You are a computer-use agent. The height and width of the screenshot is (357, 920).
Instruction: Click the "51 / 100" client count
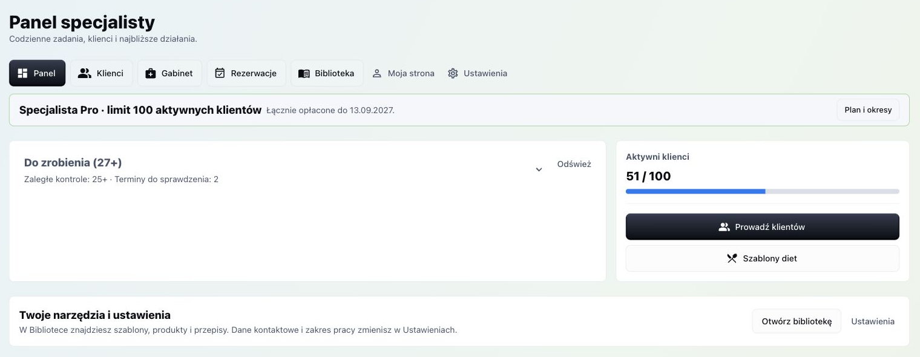[648, 177]
